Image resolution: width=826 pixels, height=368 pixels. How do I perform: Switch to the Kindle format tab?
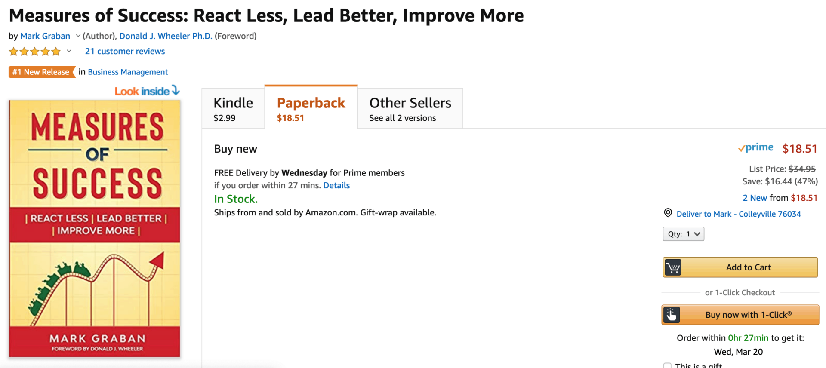[233, 109]
